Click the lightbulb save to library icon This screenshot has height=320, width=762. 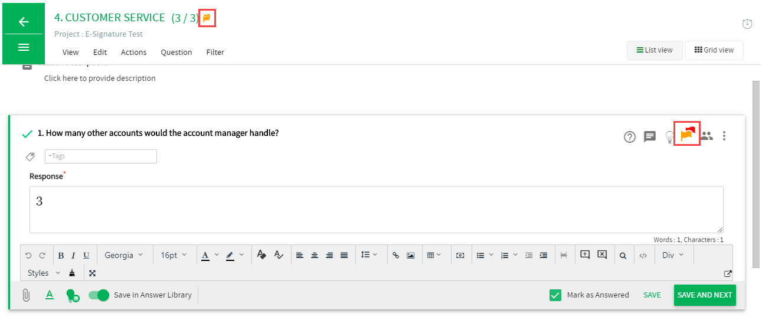click(72, 296)
